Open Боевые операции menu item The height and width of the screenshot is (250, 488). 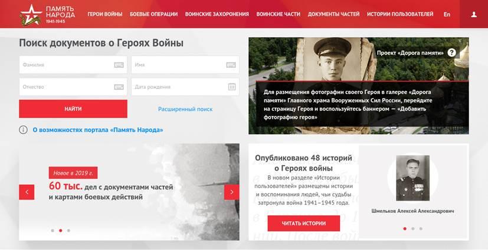coord(154,14)
